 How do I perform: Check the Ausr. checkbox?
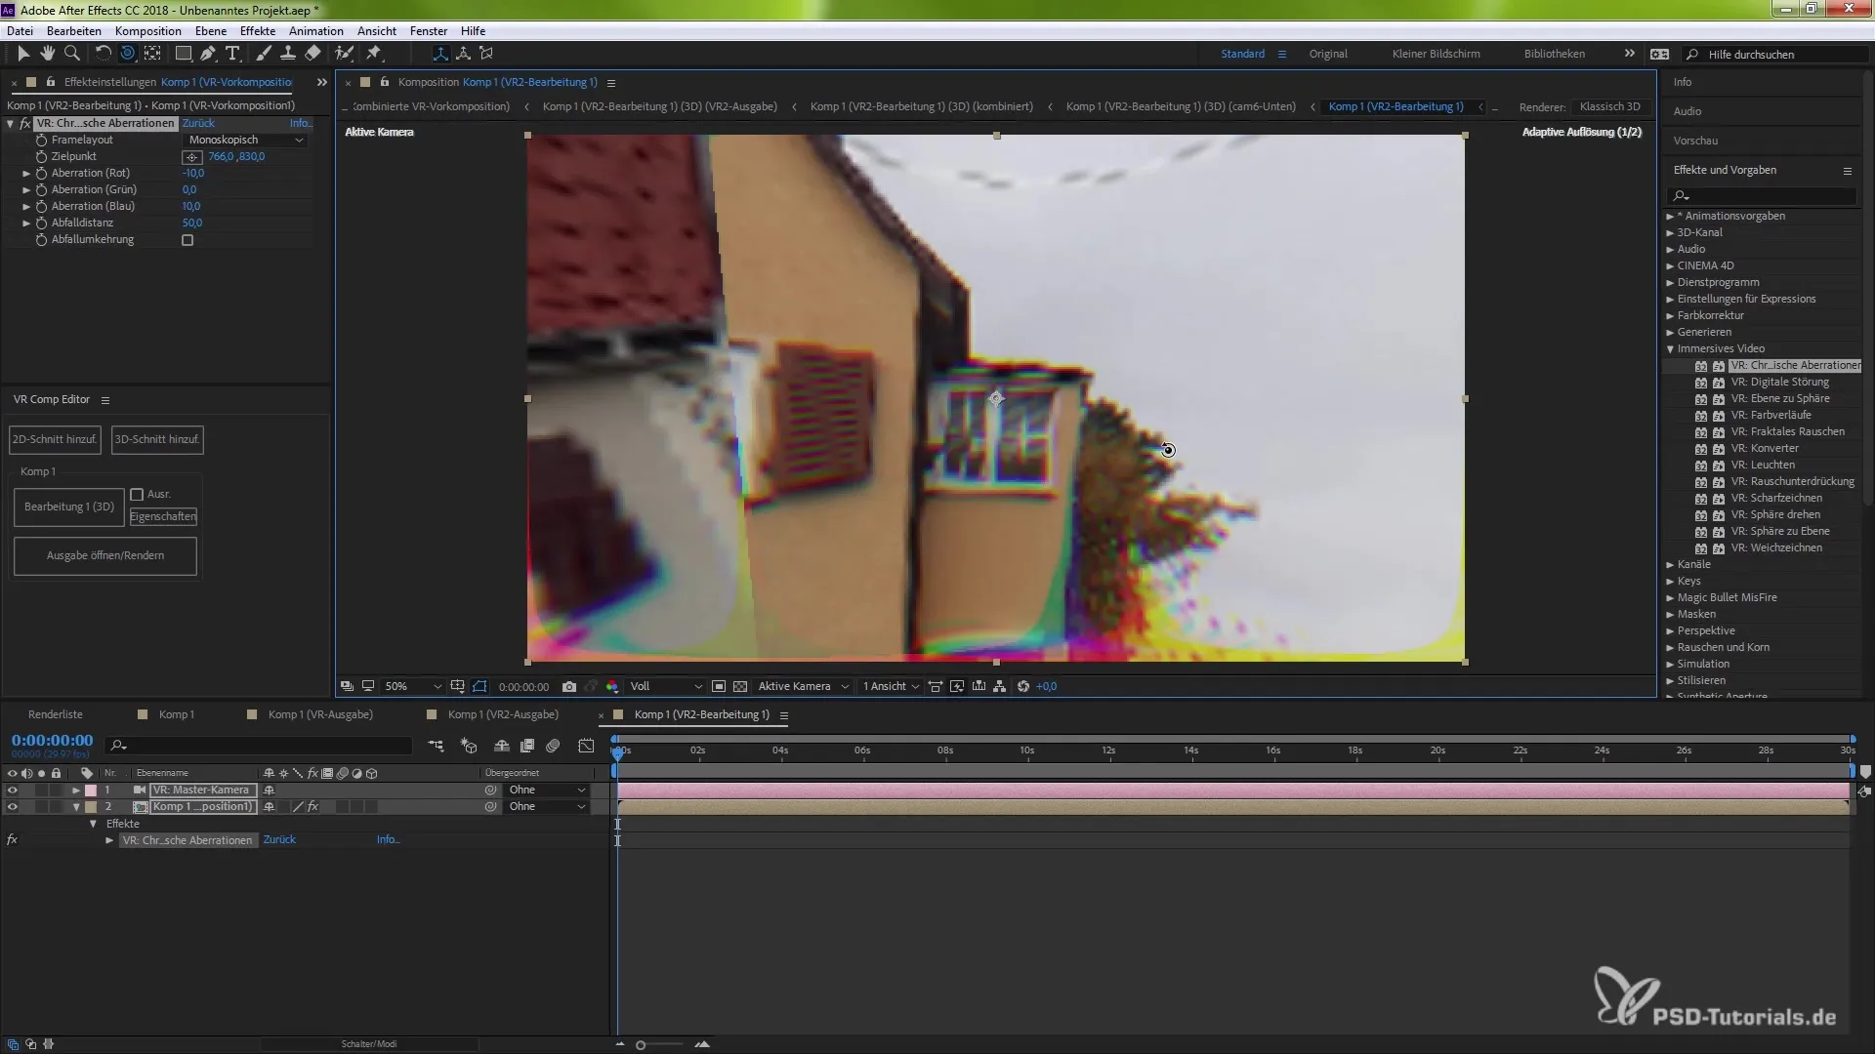click(137, 495)
